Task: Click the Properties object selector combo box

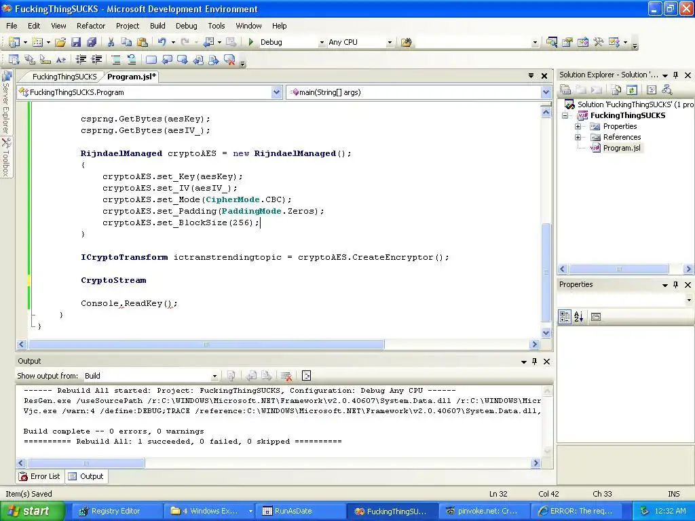Action: coord(625,300)
